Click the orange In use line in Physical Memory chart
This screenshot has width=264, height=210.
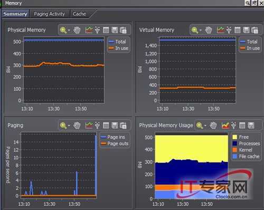64,63
